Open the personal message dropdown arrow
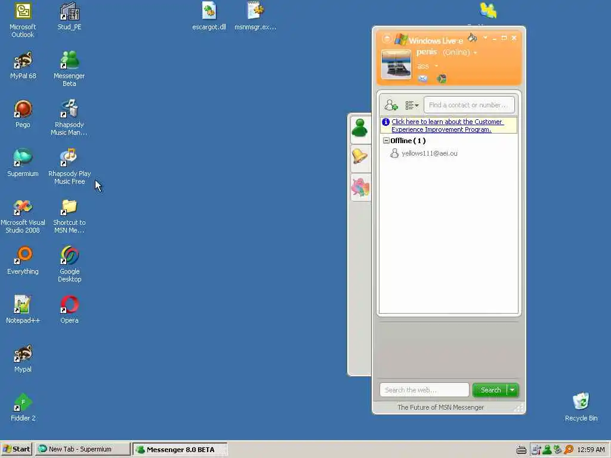This screenshot has height=458, width=611. (436, 66)
